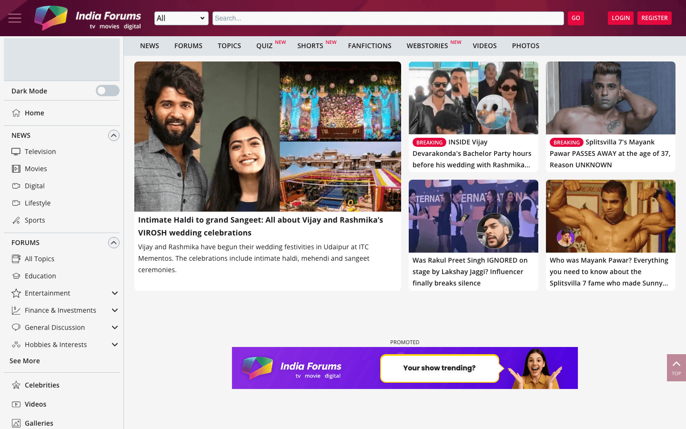Select the Lifestyle icon in the sidebar
Screen dimensions: 686x429
coord(16,203)
